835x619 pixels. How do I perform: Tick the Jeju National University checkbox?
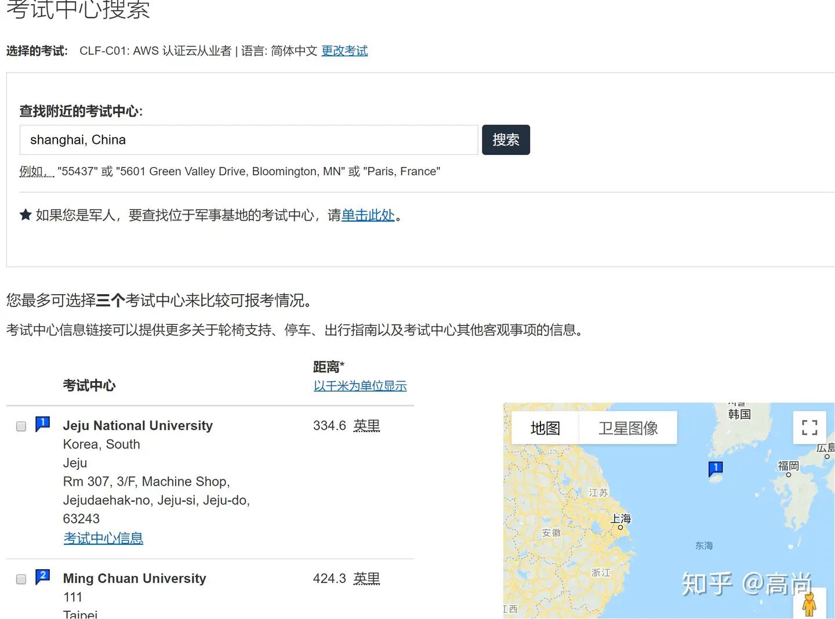(x=21, y=426)
